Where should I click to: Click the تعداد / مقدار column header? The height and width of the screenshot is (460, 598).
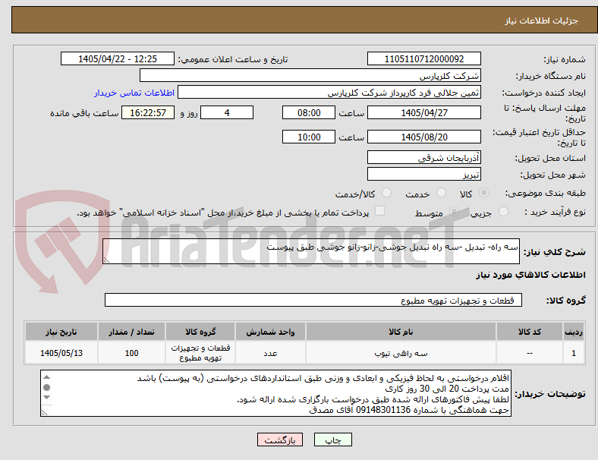[131, 332]
